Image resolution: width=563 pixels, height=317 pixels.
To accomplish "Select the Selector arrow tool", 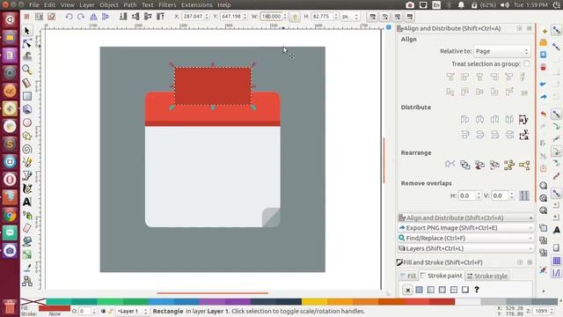I will 27,31.
